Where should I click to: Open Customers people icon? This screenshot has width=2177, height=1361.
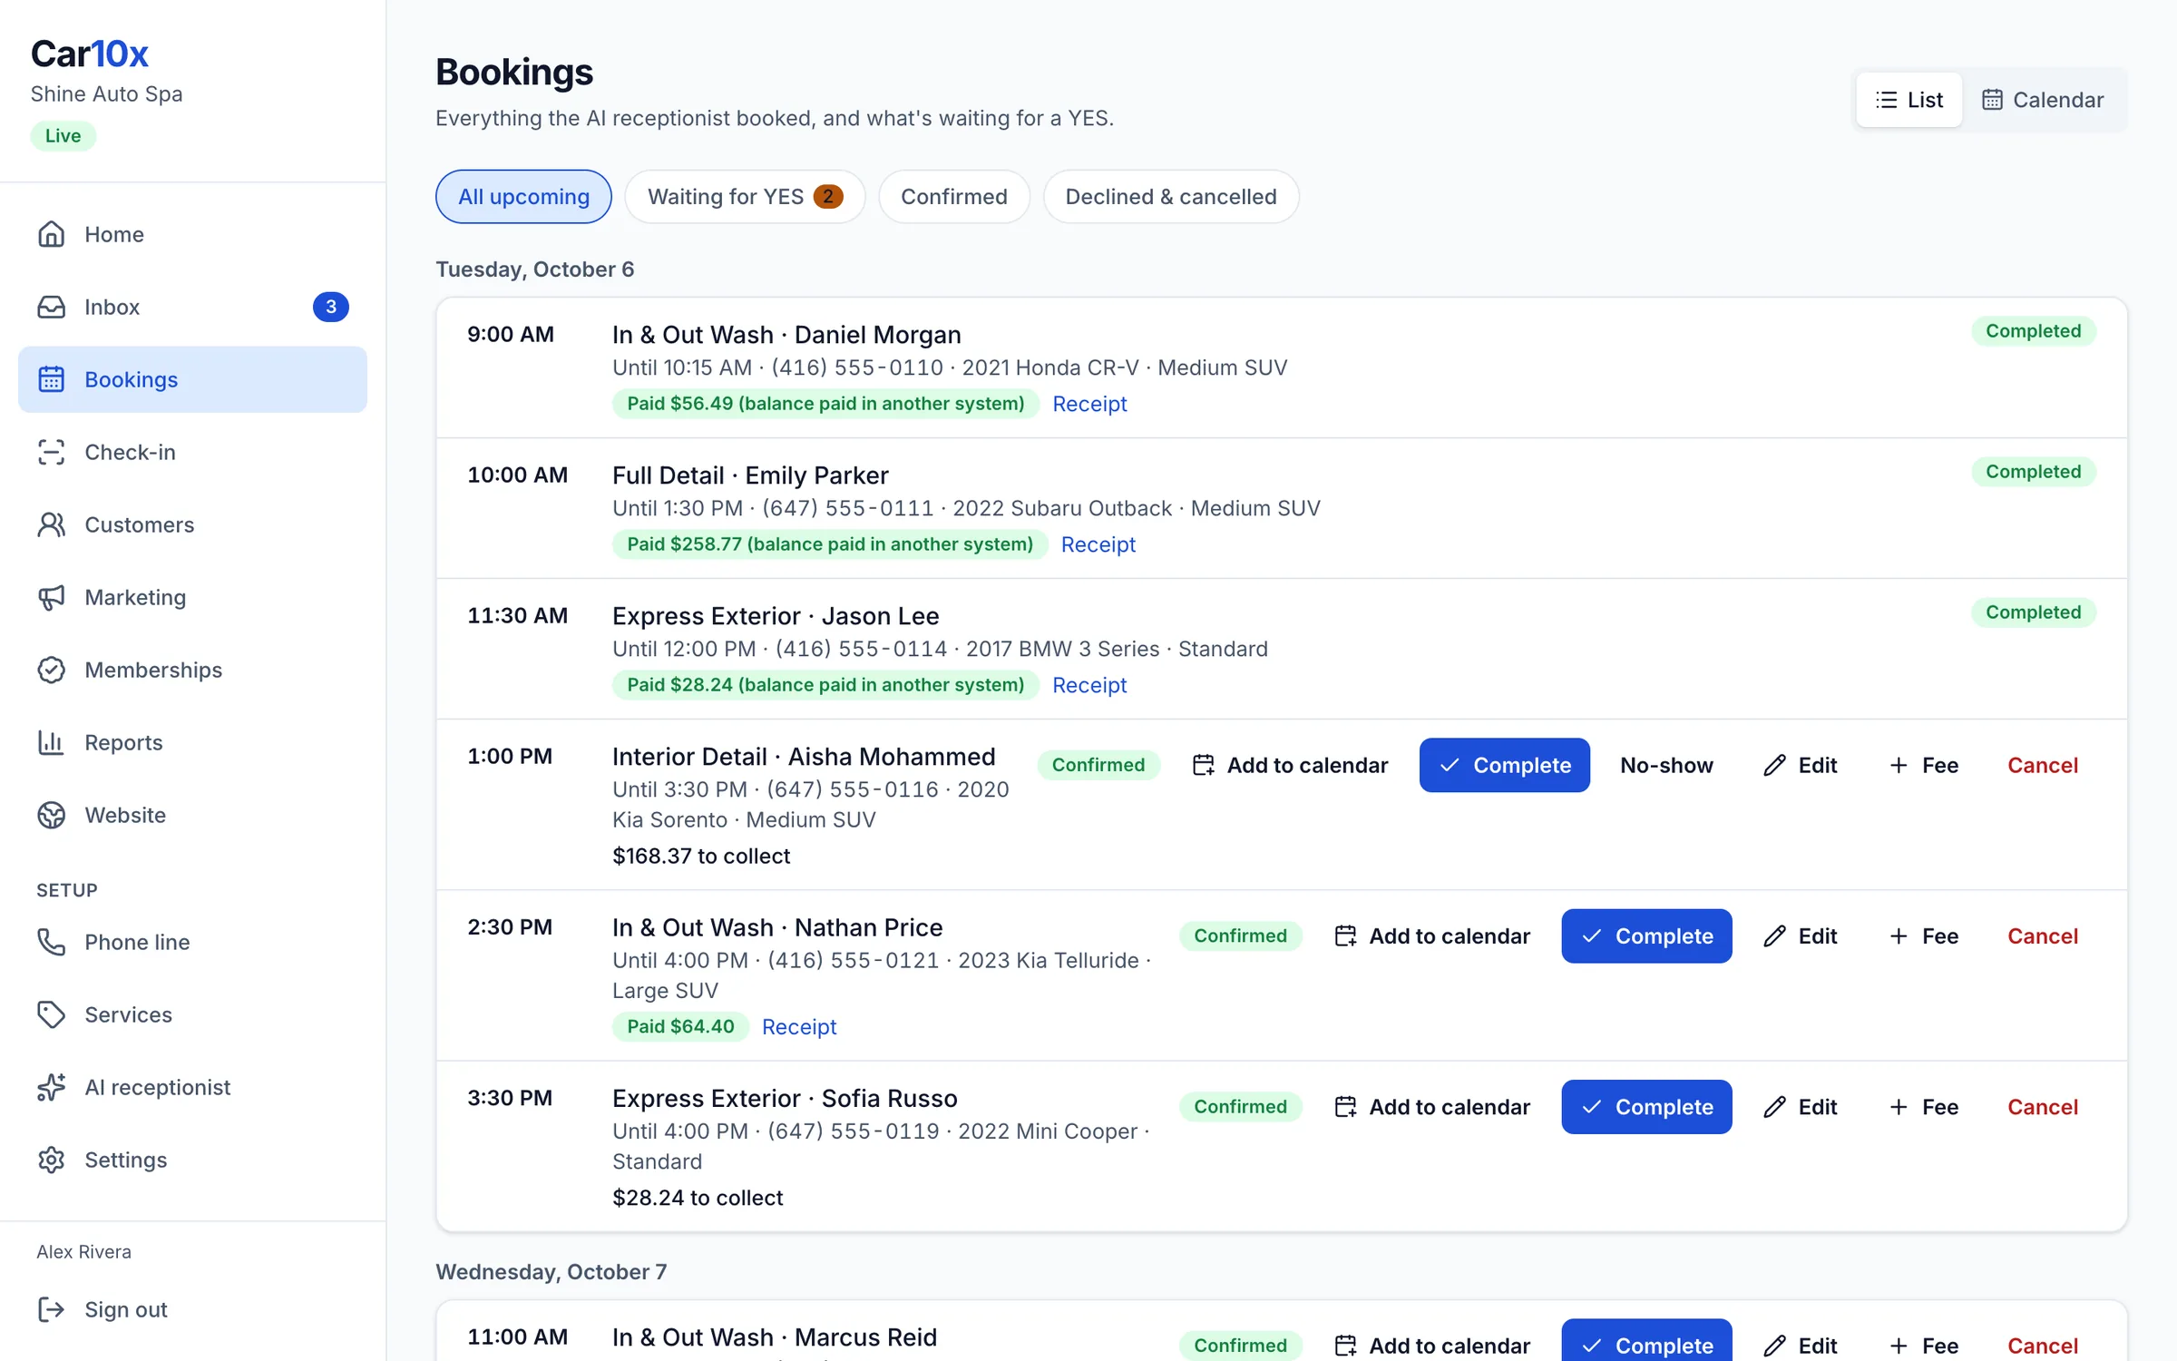tap(52, 524)
